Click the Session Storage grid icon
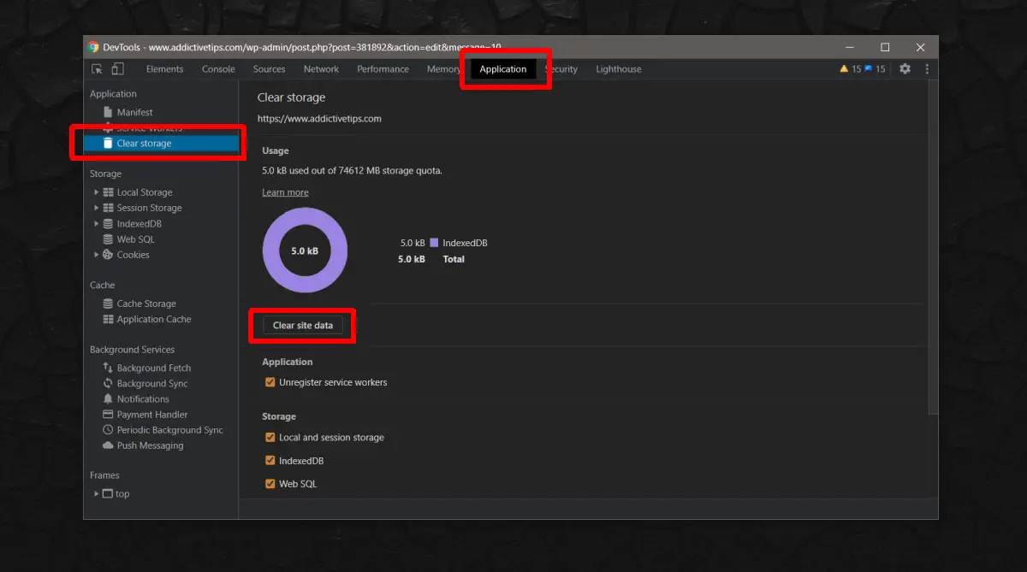This screenshot has height=572, width=1027. point(108,208)
